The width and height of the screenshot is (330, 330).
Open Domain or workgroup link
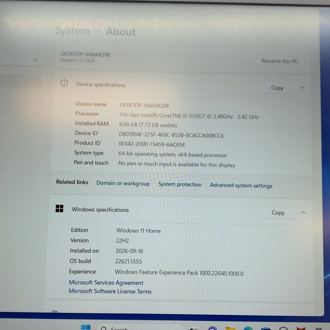tap(123, 183)
